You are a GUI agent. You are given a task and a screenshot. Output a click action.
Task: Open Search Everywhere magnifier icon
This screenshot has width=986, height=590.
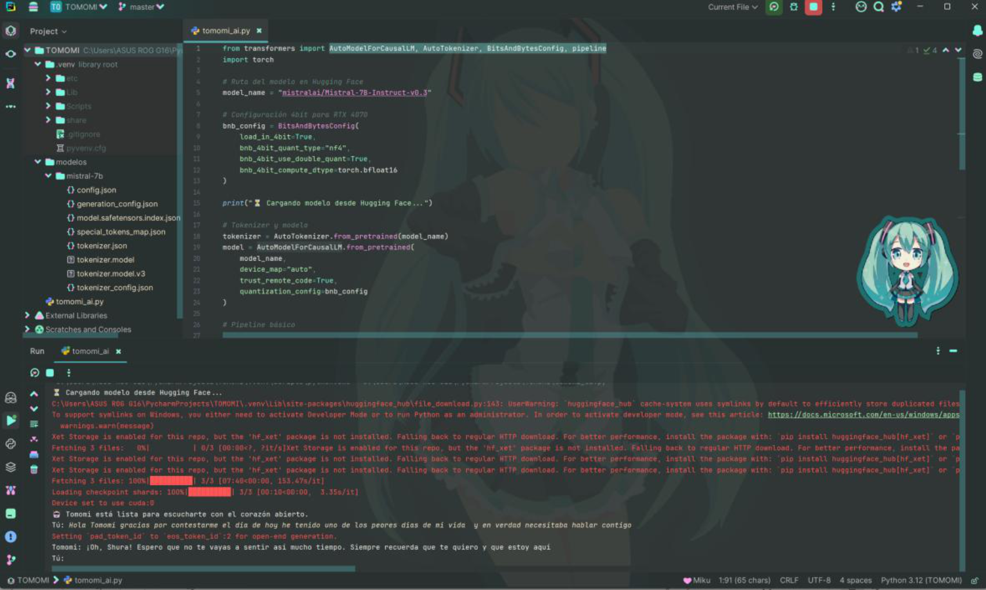879,7
